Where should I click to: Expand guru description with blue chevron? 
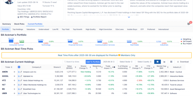[x=129, y=17]
